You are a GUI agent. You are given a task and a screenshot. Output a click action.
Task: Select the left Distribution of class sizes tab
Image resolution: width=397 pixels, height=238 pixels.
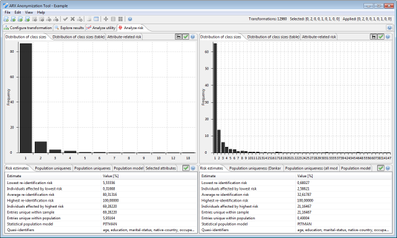[26, 37]
